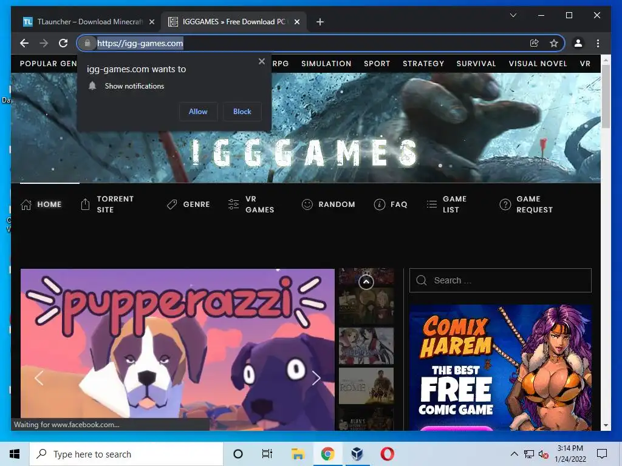Screen dimensions: 622x466
Task: Launch Opera from the taskbar
Action: (x=387, y=454)
